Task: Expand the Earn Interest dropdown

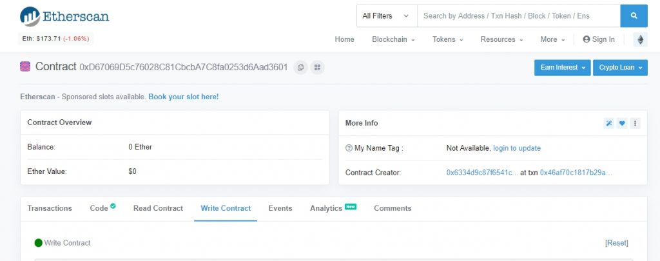Action: pyautogui.click(x=562, y=68)
